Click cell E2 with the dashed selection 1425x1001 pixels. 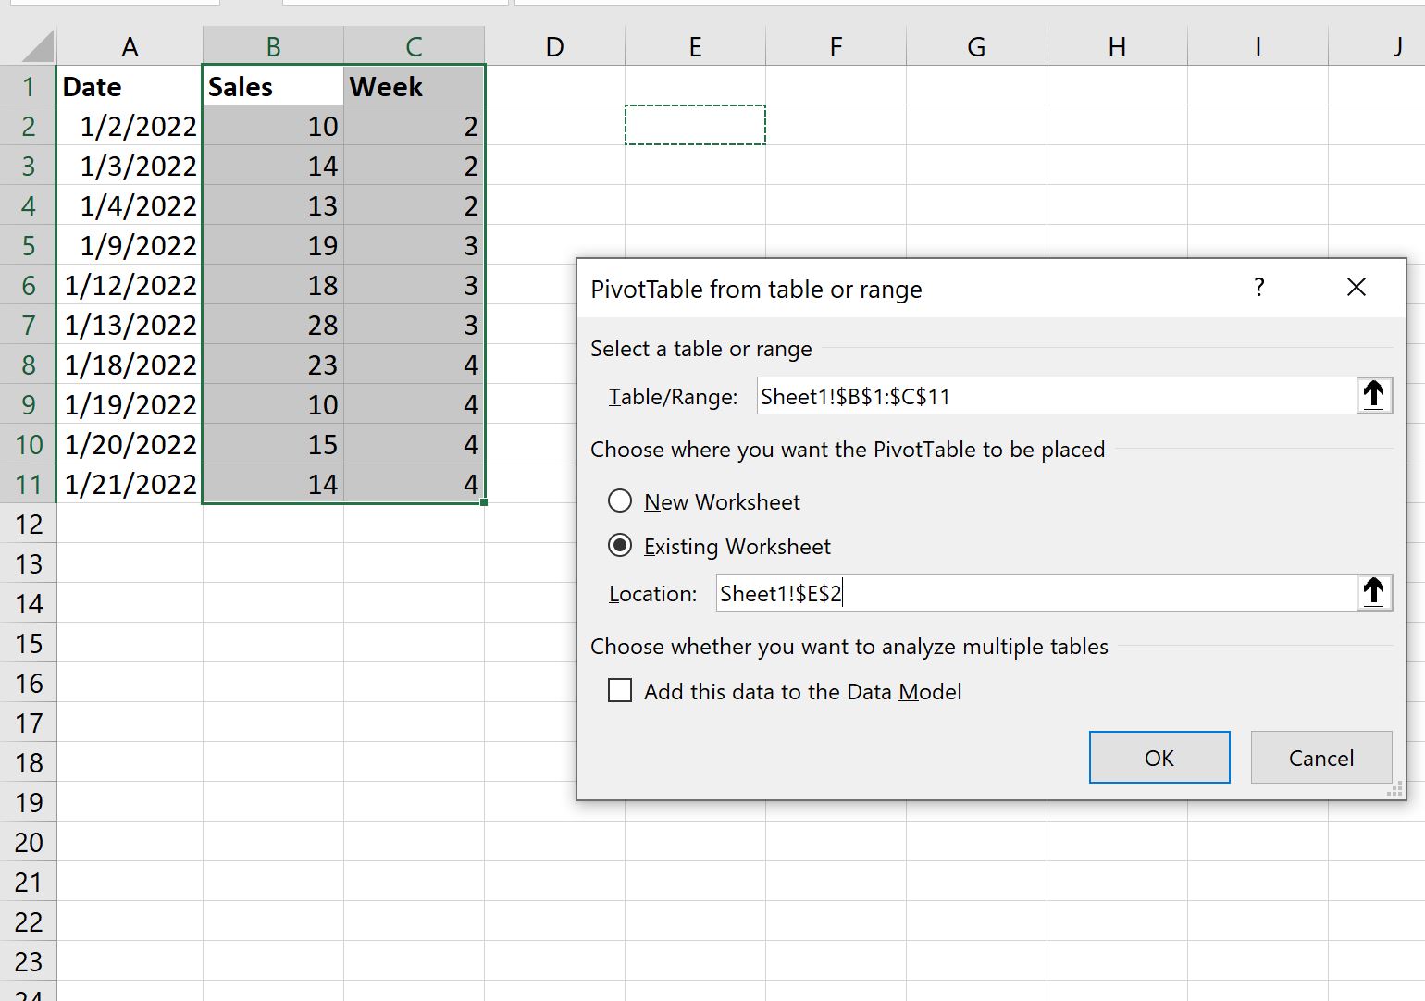point(695,126)
